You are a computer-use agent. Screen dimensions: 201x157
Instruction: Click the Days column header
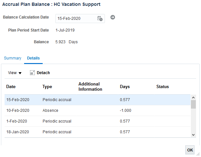[x=125, y=86]
